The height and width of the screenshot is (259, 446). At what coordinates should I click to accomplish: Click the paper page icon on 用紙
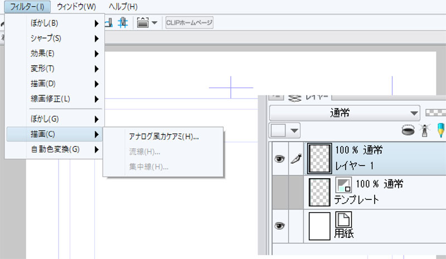click(342, 219)
